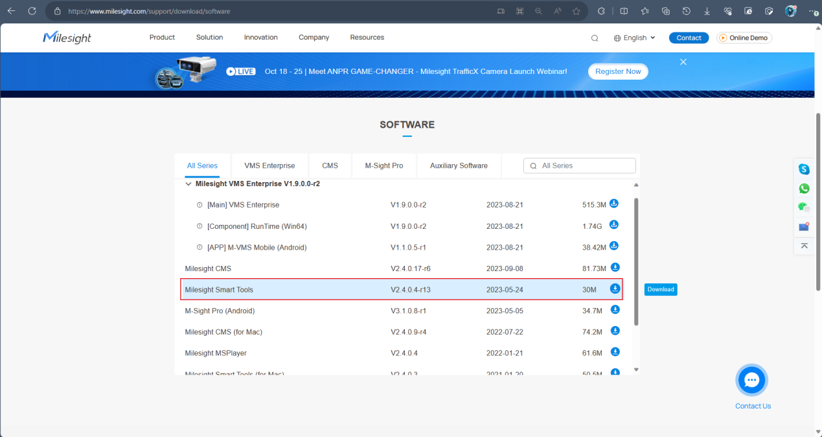Click the software list scrollbar
822x437 pixels.
coord(636,262)
